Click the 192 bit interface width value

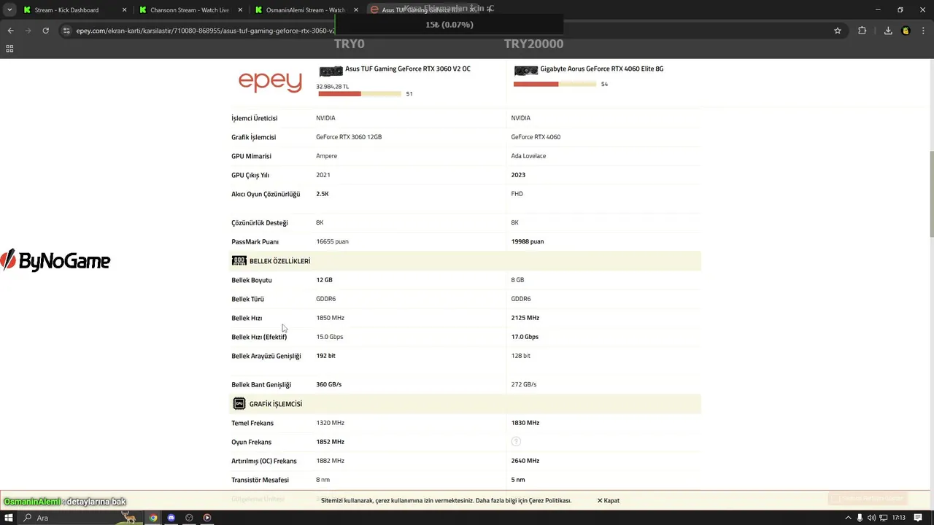(325, 356)
